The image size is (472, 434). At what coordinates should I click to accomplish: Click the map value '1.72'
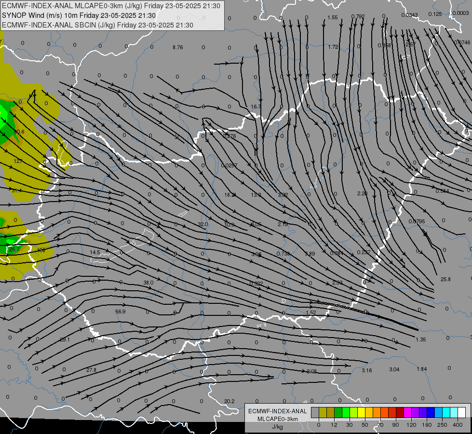point(333,47)
